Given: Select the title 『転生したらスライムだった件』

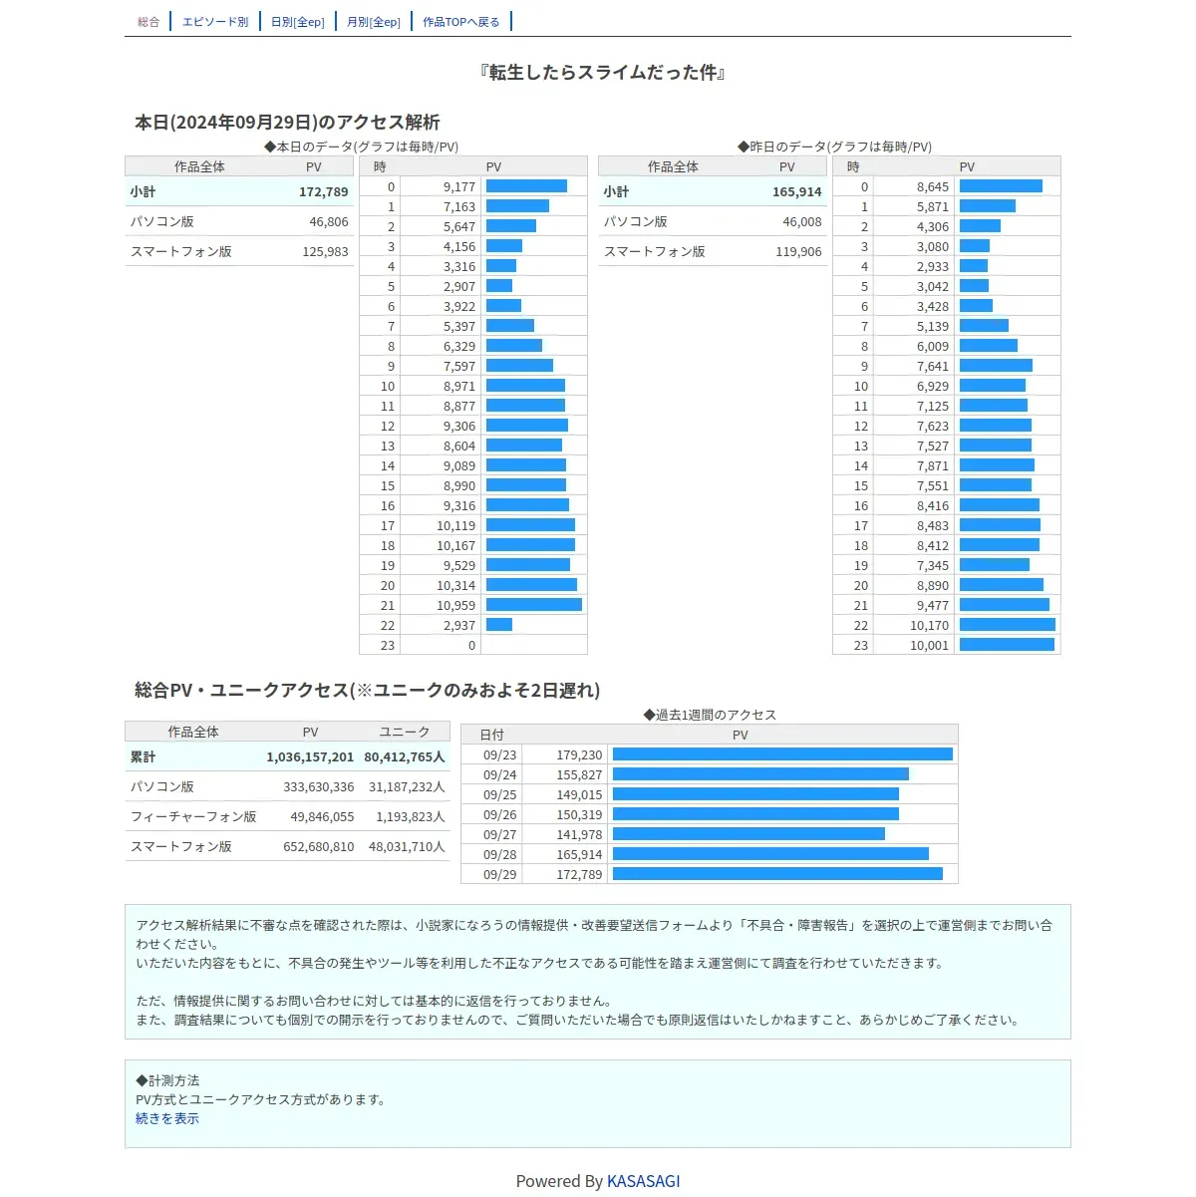Looking at the screenshot, I should point(602,73).
